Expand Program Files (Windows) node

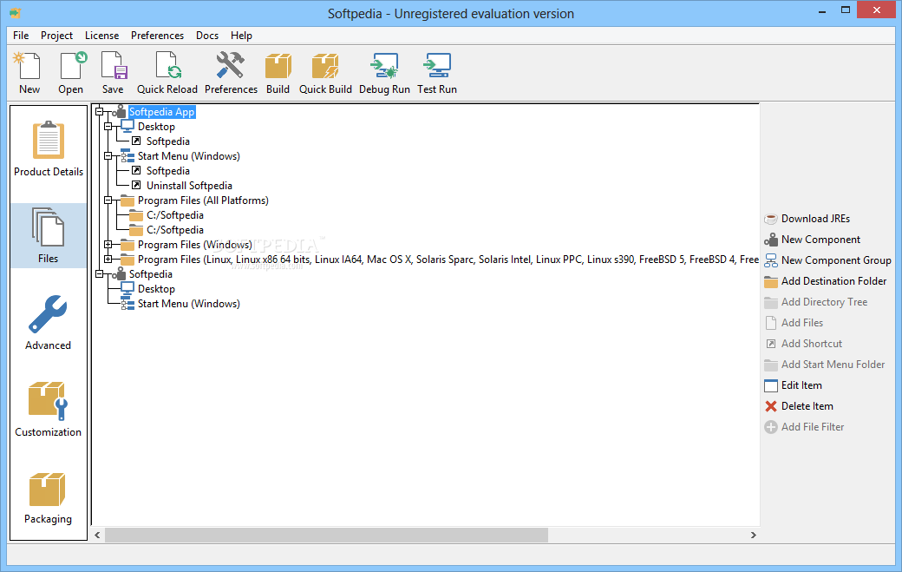108,245
